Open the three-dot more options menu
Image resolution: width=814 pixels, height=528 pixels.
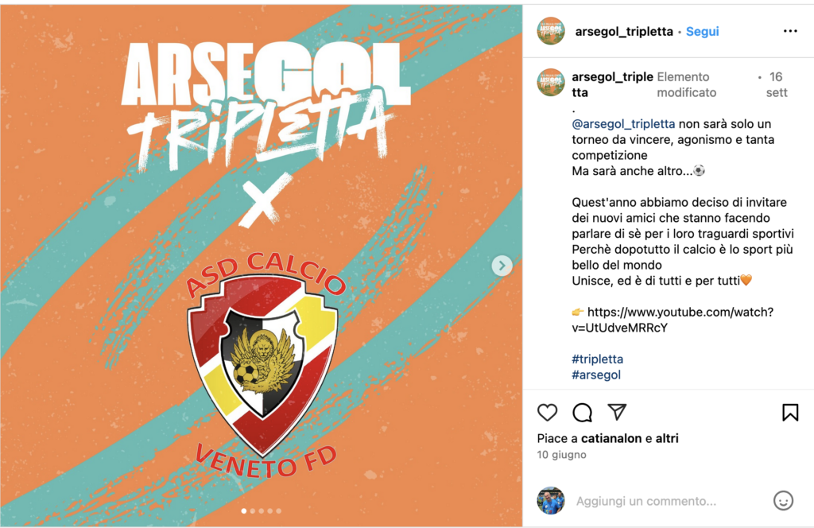click(x=790, y=31)
